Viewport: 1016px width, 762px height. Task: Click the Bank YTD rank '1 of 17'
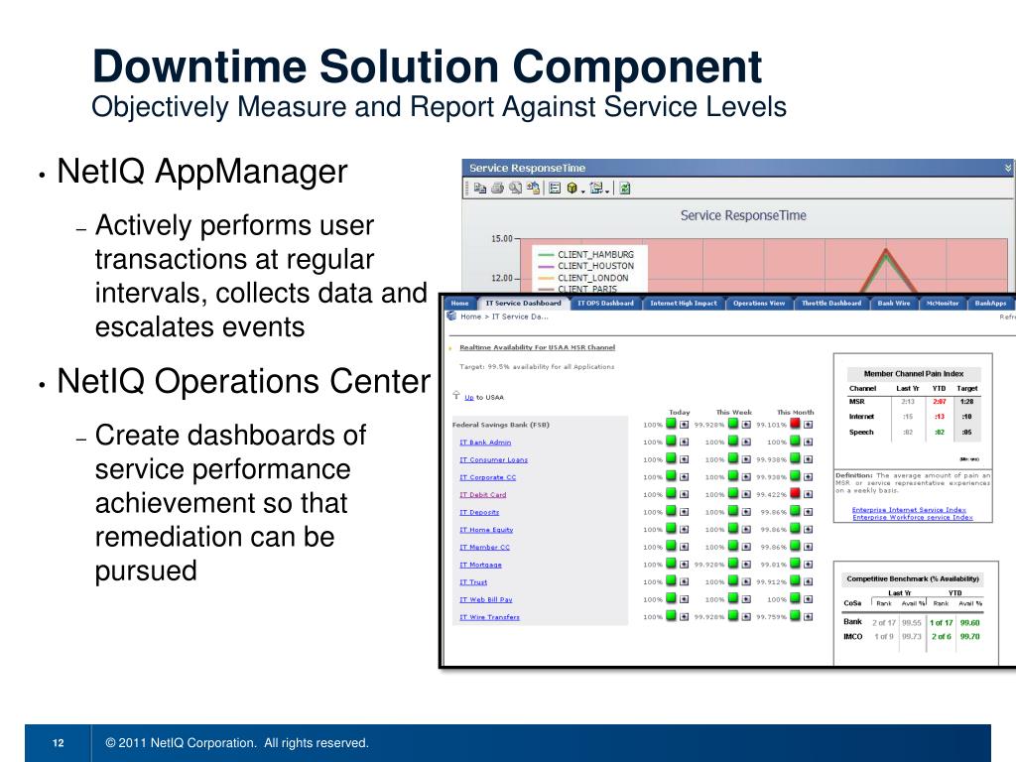[941, 623]
